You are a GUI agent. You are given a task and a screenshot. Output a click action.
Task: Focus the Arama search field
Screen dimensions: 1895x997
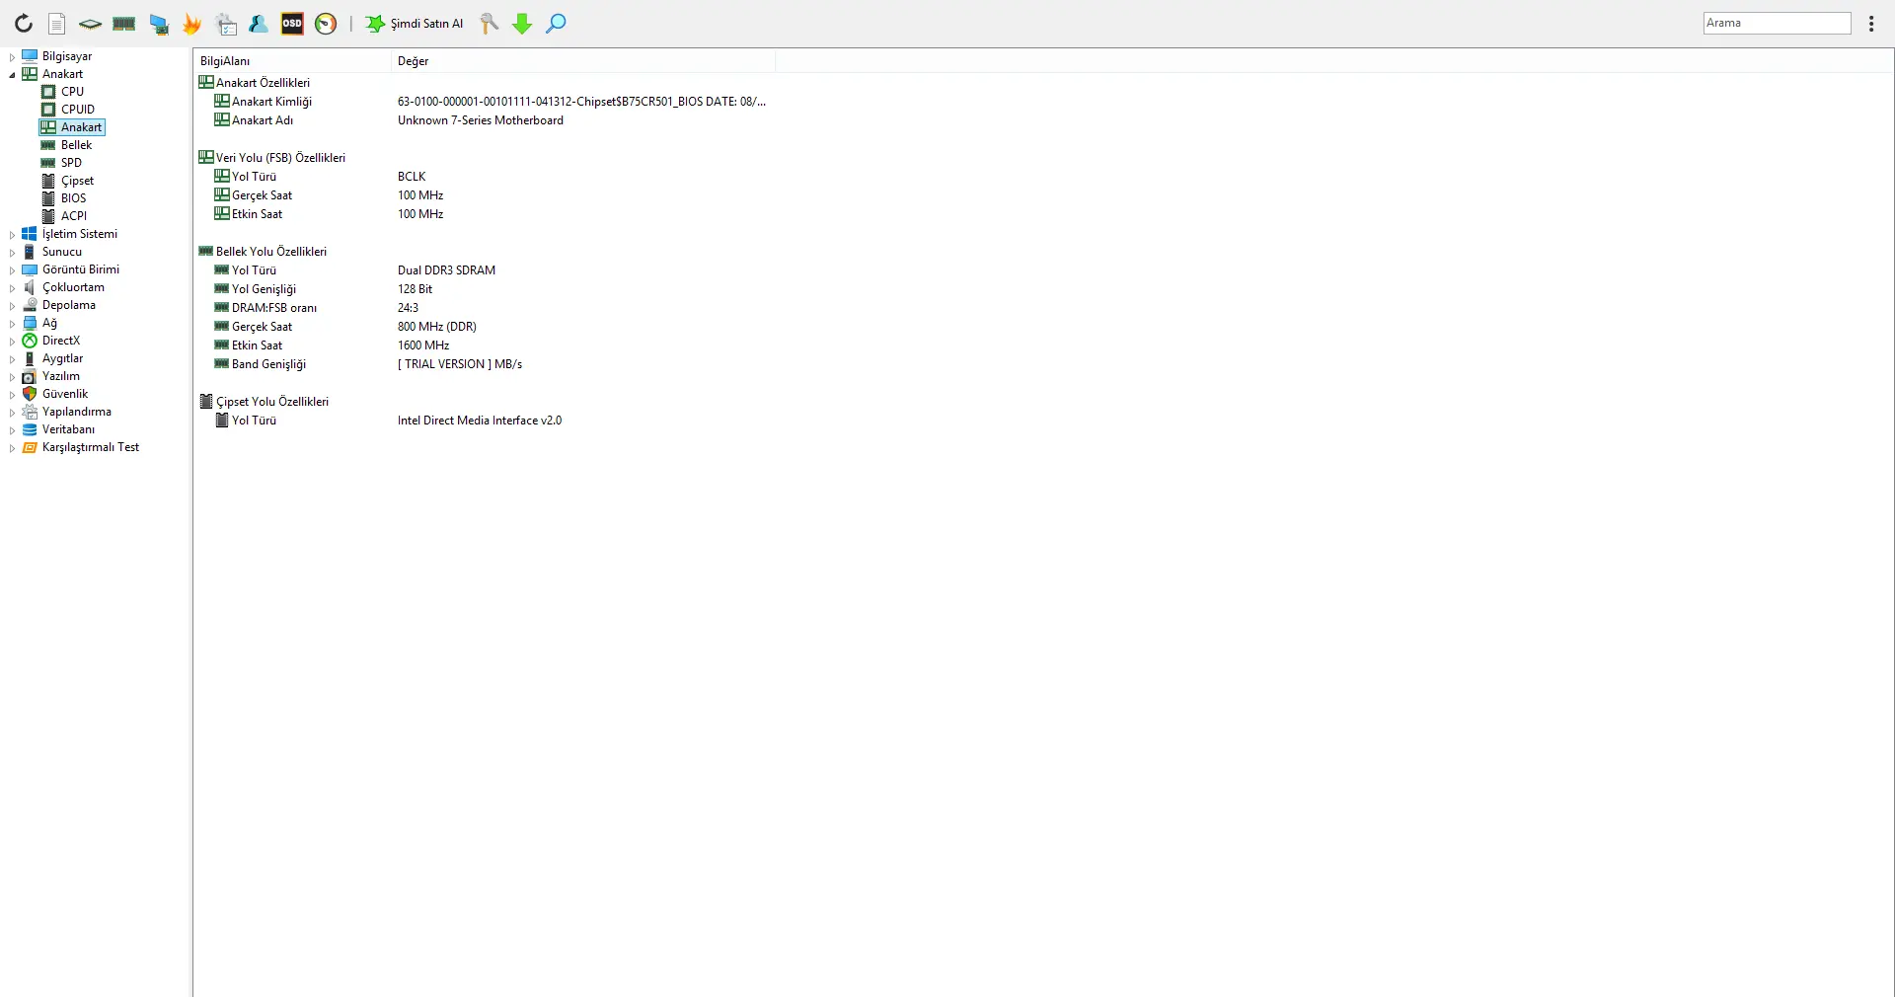click(x=1777, y=23)
